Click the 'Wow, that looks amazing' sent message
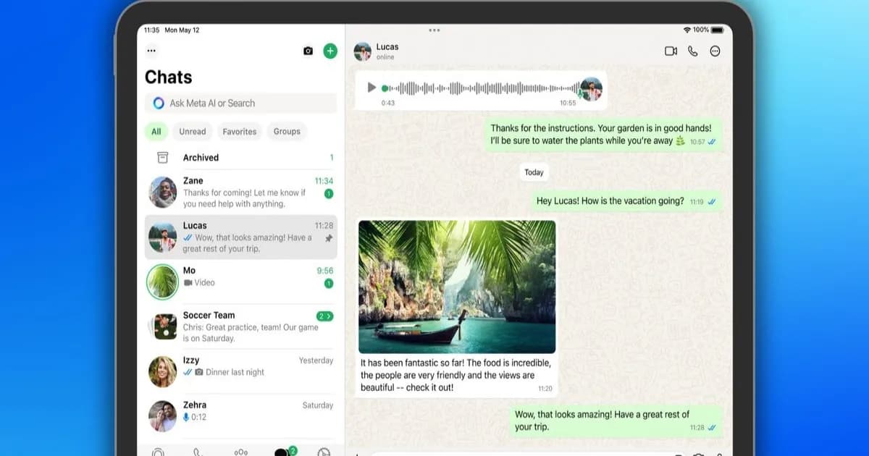 tap(617, 421)
